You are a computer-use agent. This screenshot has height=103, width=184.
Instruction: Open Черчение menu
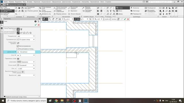37,2
